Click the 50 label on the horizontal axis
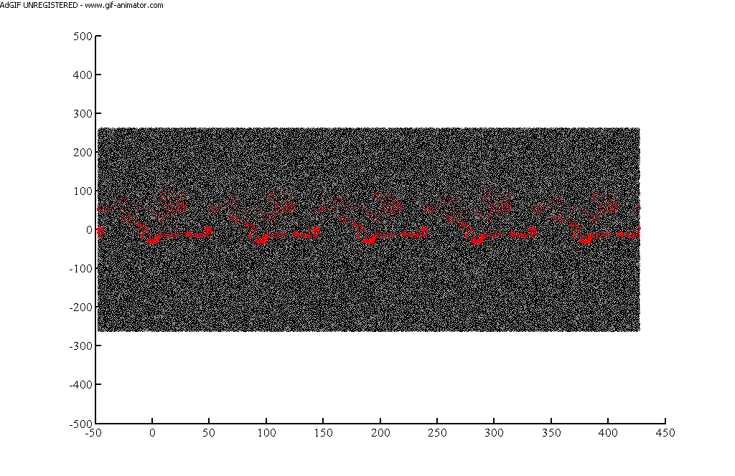The width and height of the screenshot is (735, 476). pyautogui.click(x=209, y=433)
